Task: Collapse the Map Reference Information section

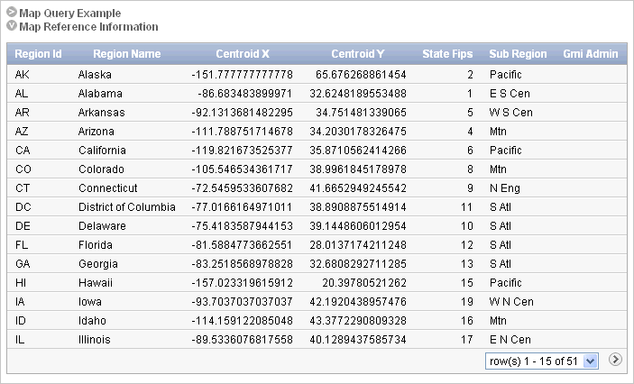Action: [12, 26]
